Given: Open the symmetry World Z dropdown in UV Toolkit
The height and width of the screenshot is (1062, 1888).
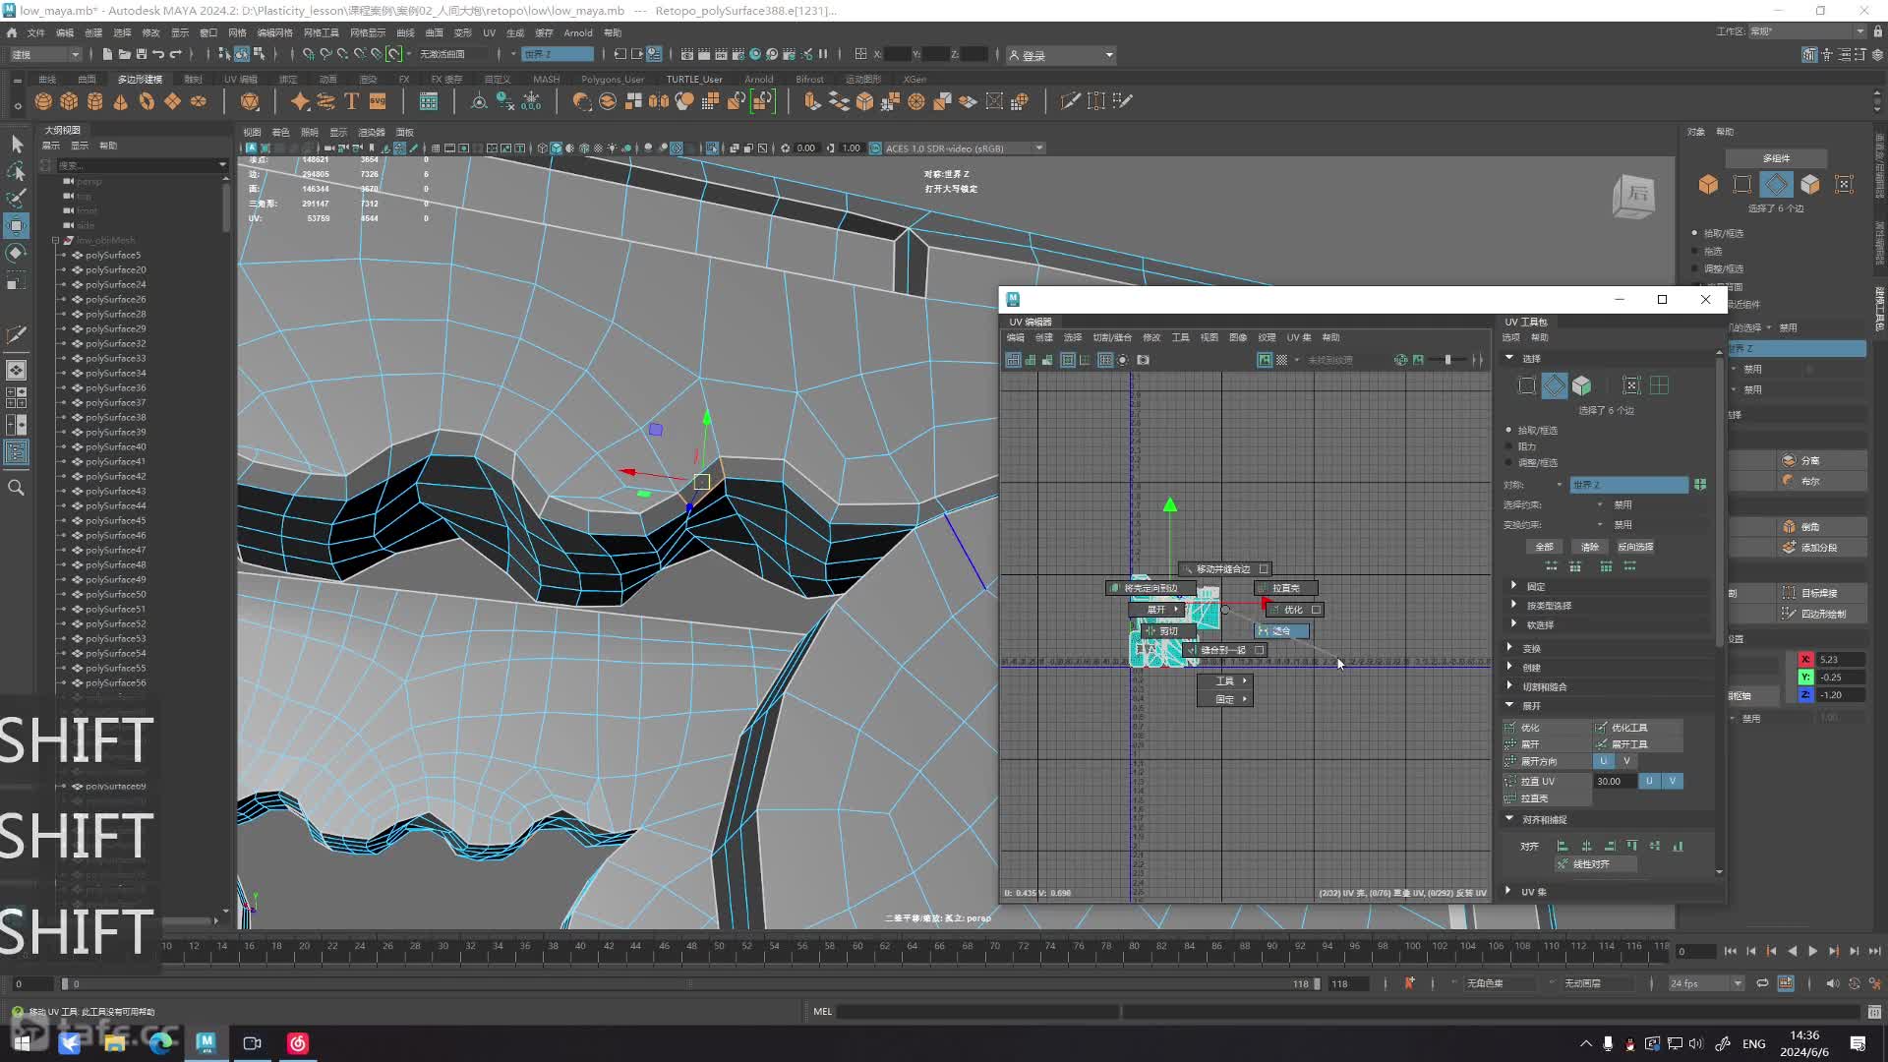Looking at the screenshot, I should coord(1628,485).
